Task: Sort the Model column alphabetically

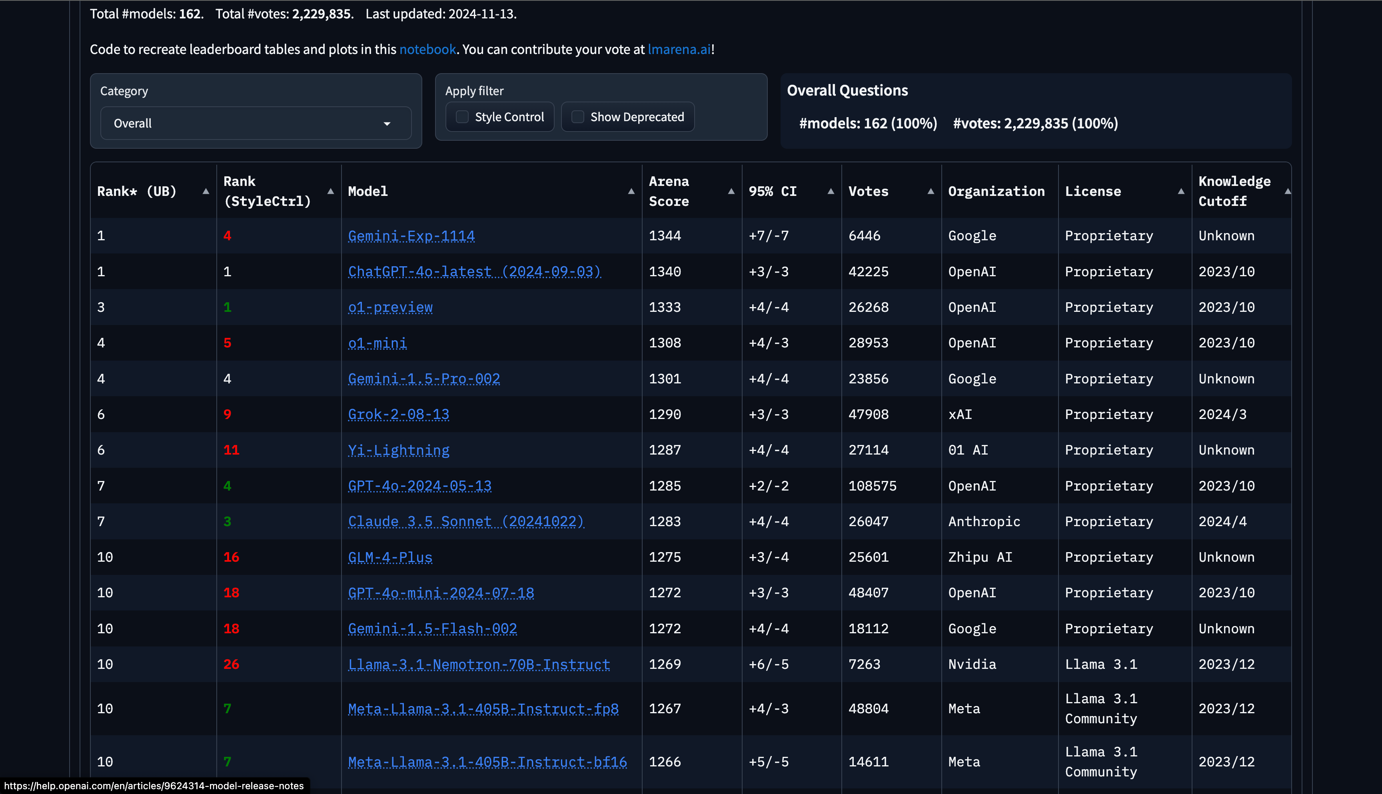Action: (x=631, y=192)
